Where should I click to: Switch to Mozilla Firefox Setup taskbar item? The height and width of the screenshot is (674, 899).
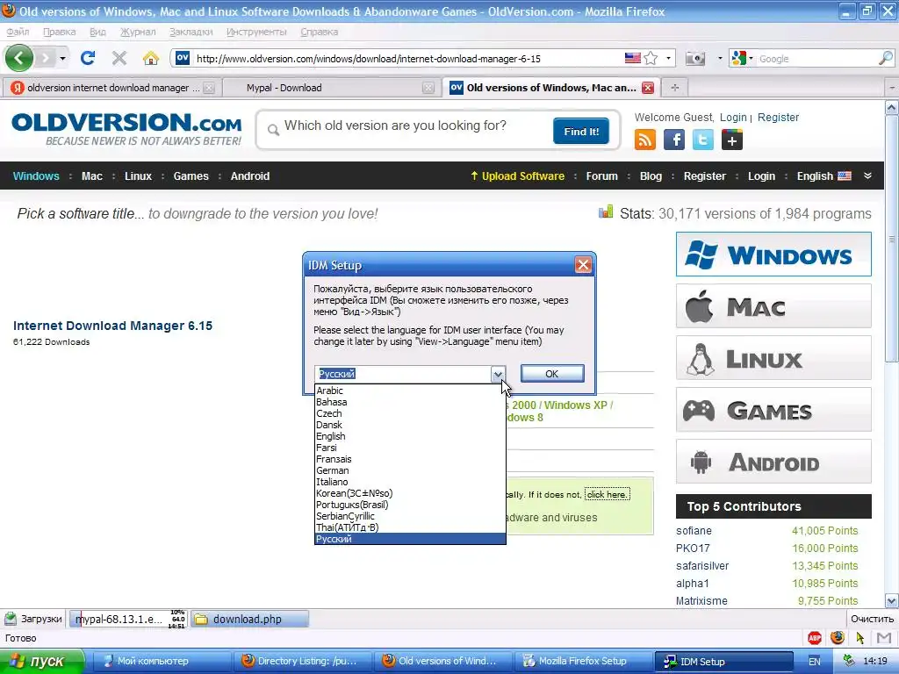coord(583,661)
